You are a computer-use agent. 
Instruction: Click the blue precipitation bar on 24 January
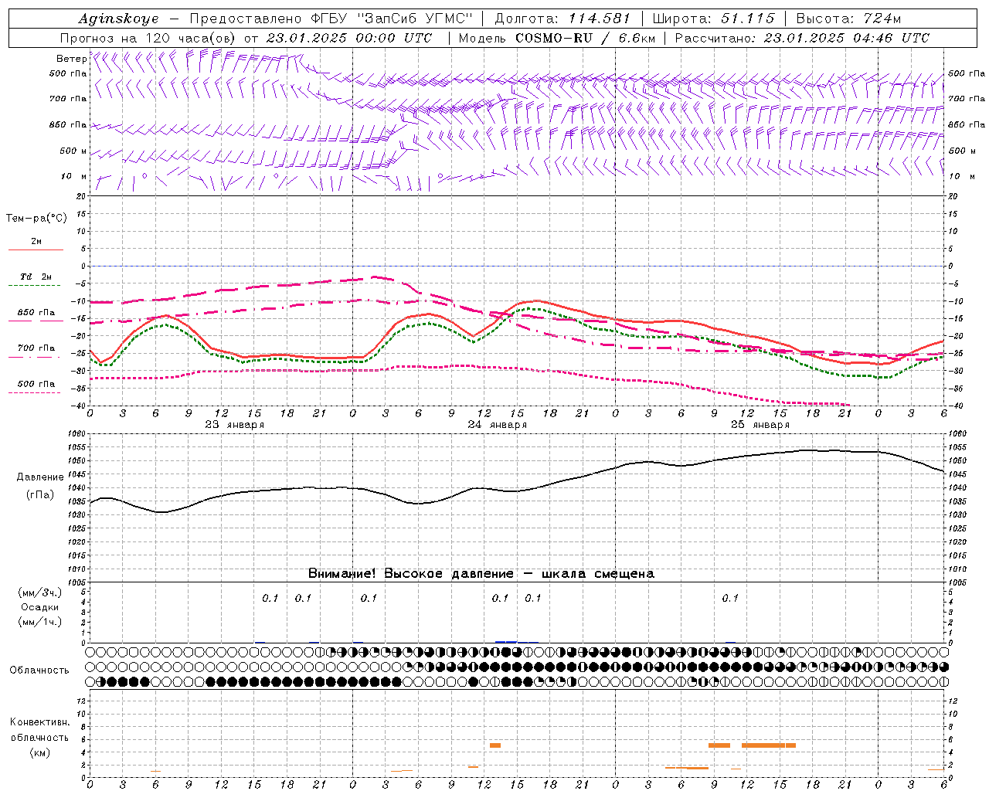[x=506, y=641]
